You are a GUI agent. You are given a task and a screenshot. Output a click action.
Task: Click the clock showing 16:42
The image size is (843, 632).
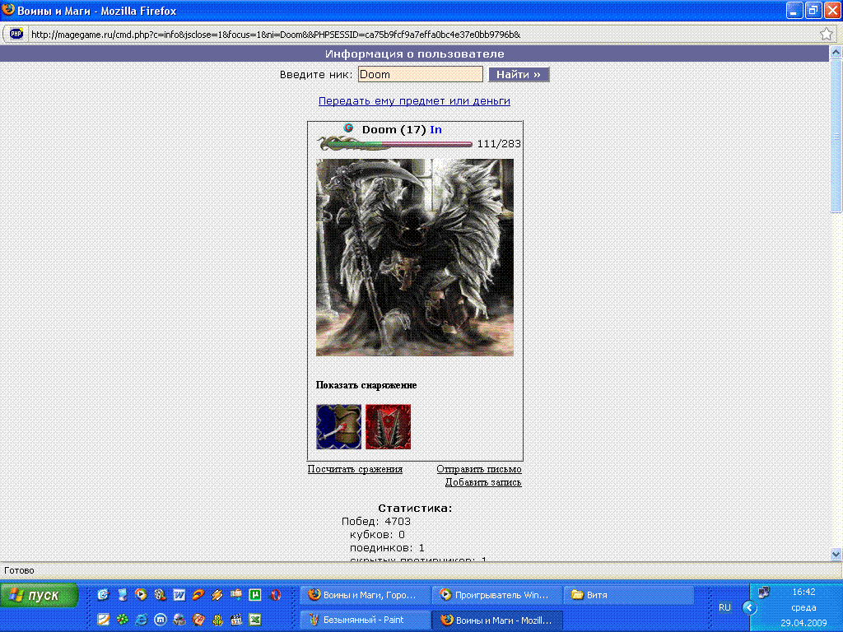pos(803,592)
